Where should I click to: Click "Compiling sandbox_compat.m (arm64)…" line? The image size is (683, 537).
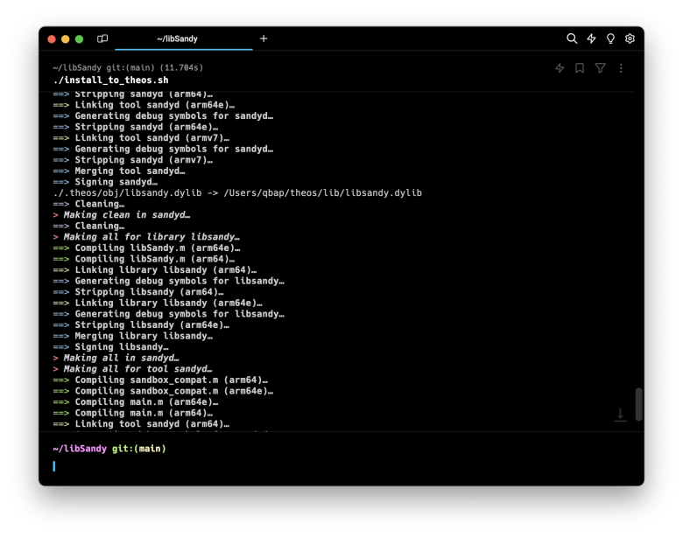pyautogui.click(x=160, y=380)
